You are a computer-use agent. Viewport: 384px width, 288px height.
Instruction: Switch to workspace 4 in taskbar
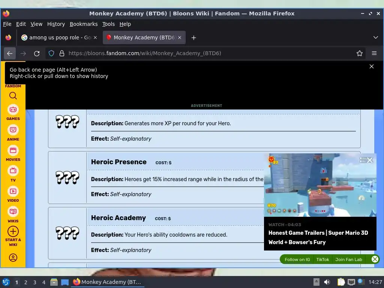click(x=44, y=282)
